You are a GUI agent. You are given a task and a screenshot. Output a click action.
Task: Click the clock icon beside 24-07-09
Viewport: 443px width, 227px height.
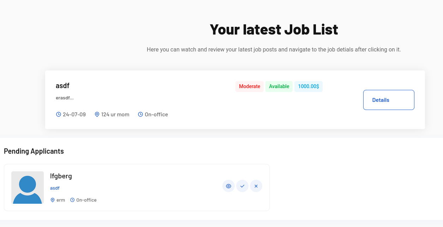tap(58, 114)
